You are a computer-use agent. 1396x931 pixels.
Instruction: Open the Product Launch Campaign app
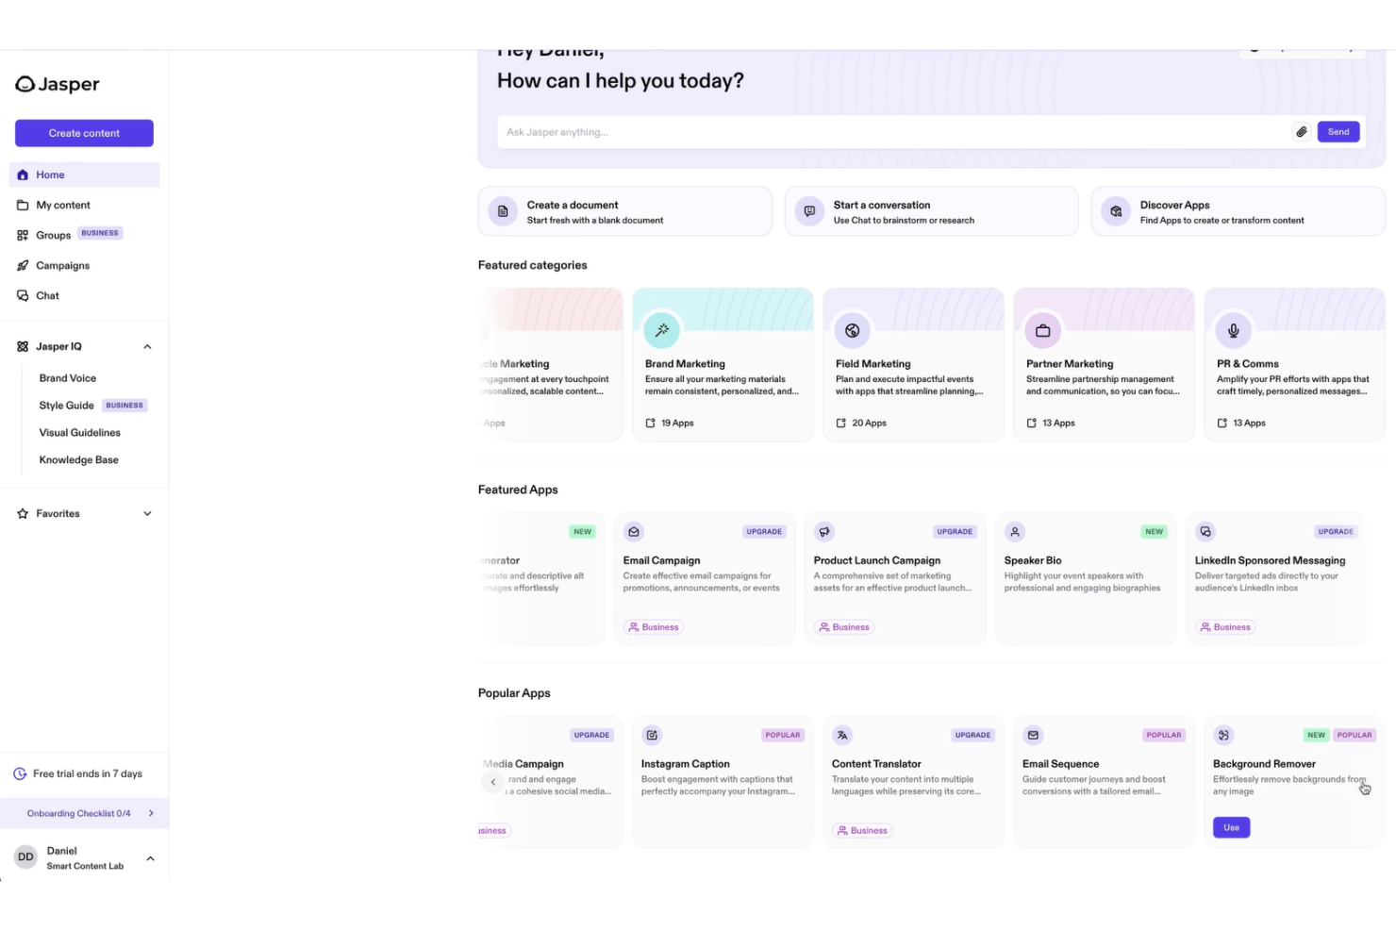tap(895, 579)
